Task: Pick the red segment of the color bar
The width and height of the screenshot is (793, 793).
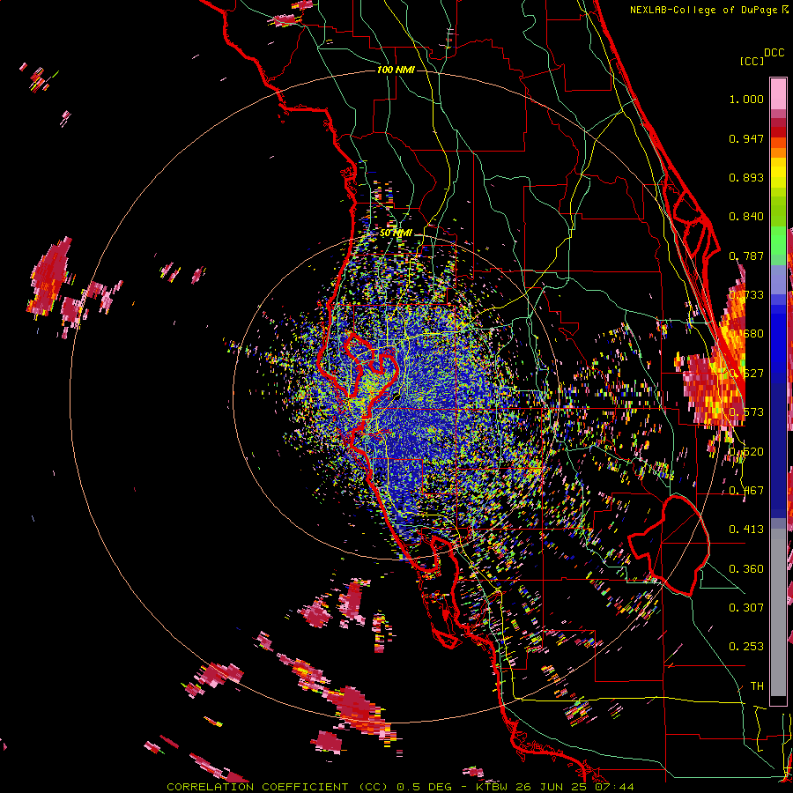Action: click(778, 132)
